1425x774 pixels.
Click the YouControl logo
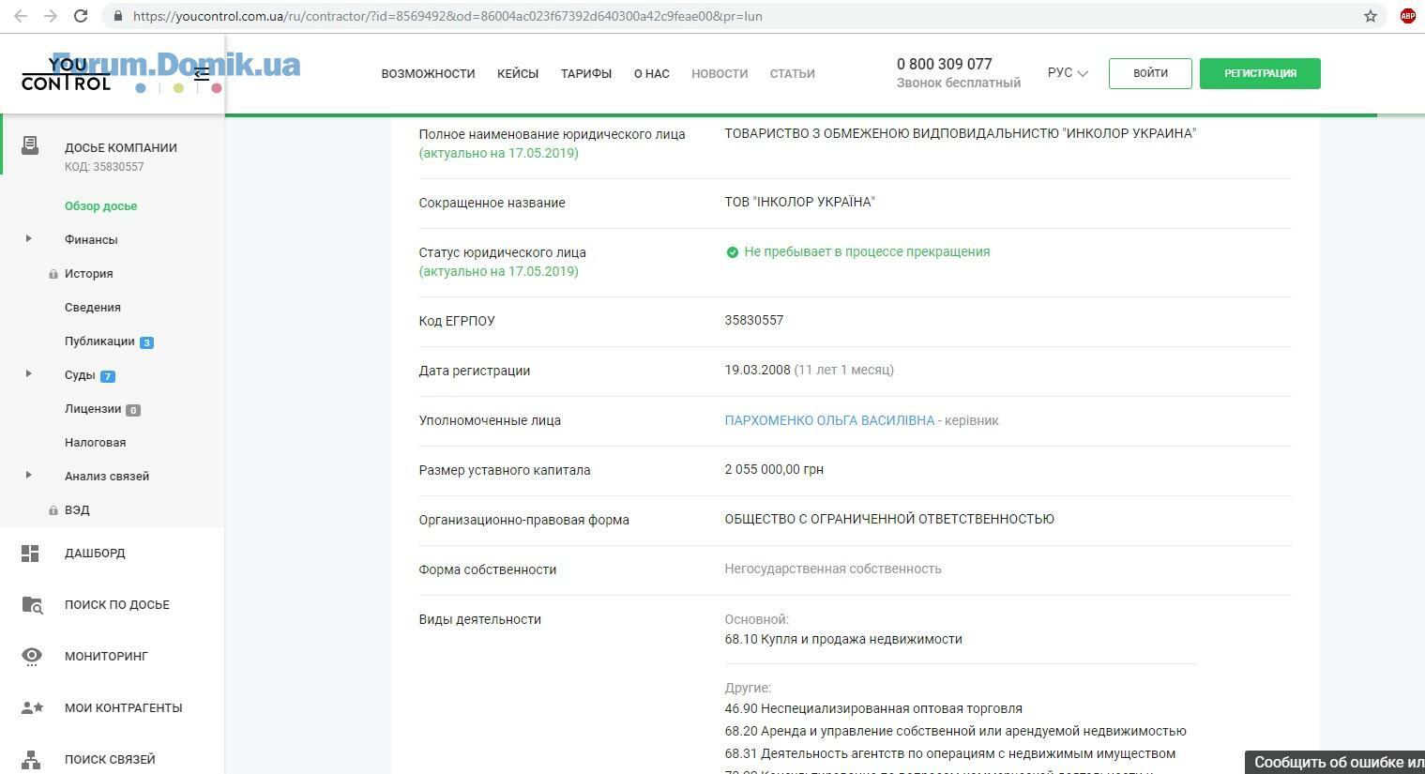pos(66,73)
